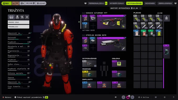
Task: Select the 540 mod on Karabin Szturmowy M77
Action: coord(93,18)
